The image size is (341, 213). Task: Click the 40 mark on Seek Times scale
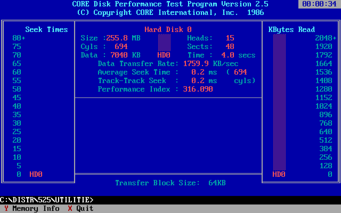point(17,106)
